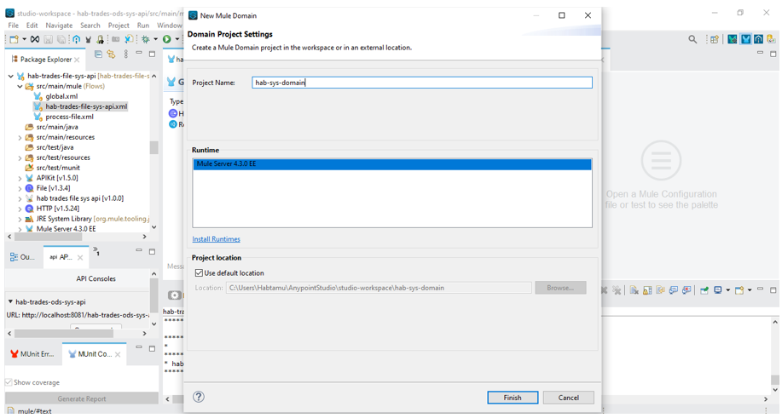Click the Package Explorer vertical scrollbar
Screen dimensions: 782x418
pos(154,148)
